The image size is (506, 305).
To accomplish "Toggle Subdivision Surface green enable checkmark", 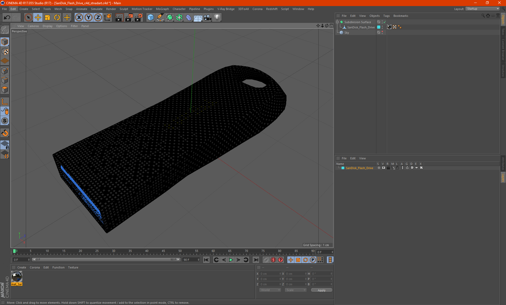I will point(385,22).
